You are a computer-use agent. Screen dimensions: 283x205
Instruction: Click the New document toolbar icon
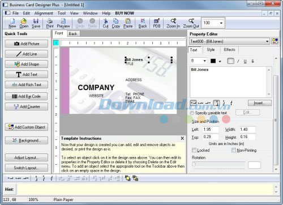point(12,23)
